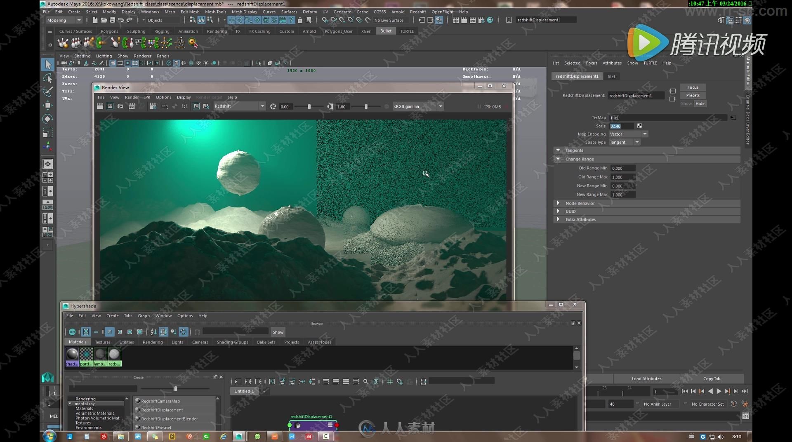Toggle Hypershade graph grid icon
Screen dimensions: 792x442
[390, 382]
